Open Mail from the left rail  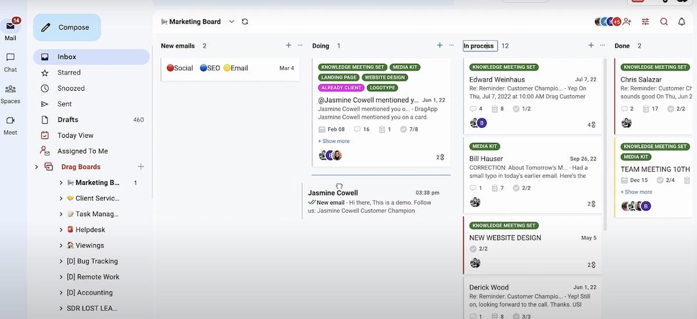[x=10, y=31]
